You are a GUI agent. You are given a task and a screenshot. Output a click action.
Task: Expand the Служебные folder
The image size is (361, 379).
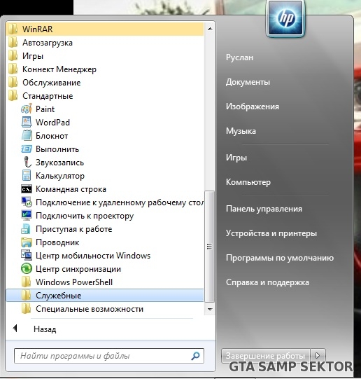click(105, 296)
